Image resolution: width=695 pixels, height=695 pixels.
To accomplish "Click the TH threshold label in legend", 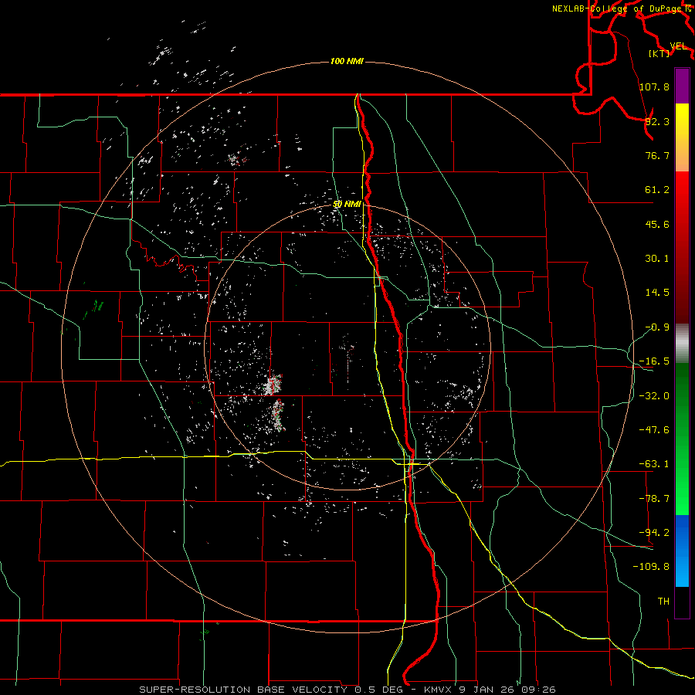I will 663,602.
